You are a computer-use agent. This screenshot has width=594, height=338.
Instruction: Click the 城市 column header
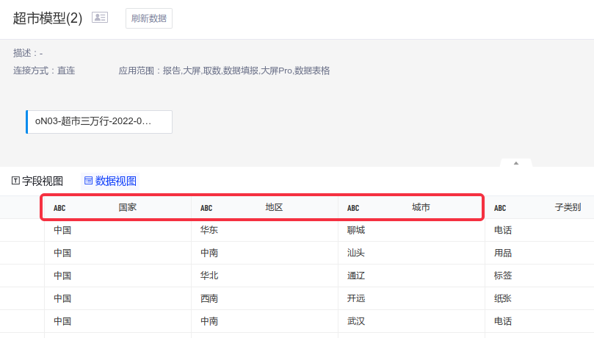[421, 207]
